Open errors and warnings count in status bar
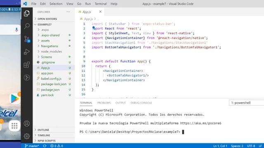 57,146
